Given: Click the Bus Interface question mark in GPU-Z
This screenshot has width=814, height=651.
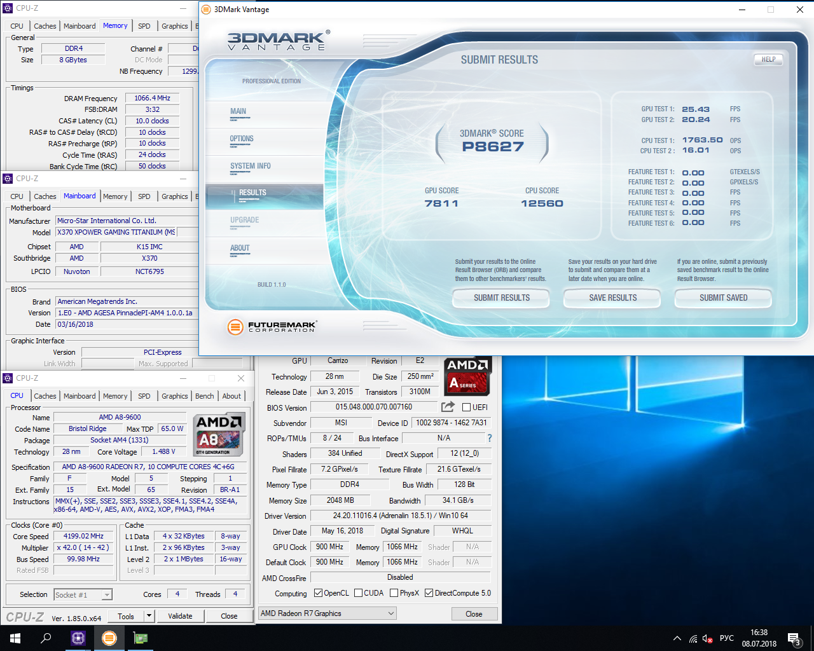Looking at the screenshot, I should 489,438.
